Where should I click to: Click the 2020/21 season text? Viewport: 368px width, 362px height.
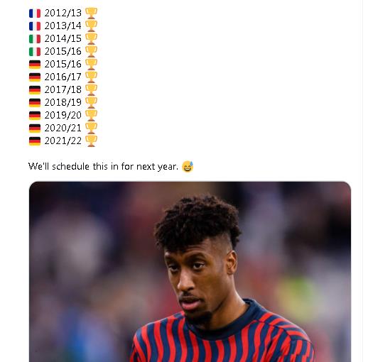tap(63, 128)
